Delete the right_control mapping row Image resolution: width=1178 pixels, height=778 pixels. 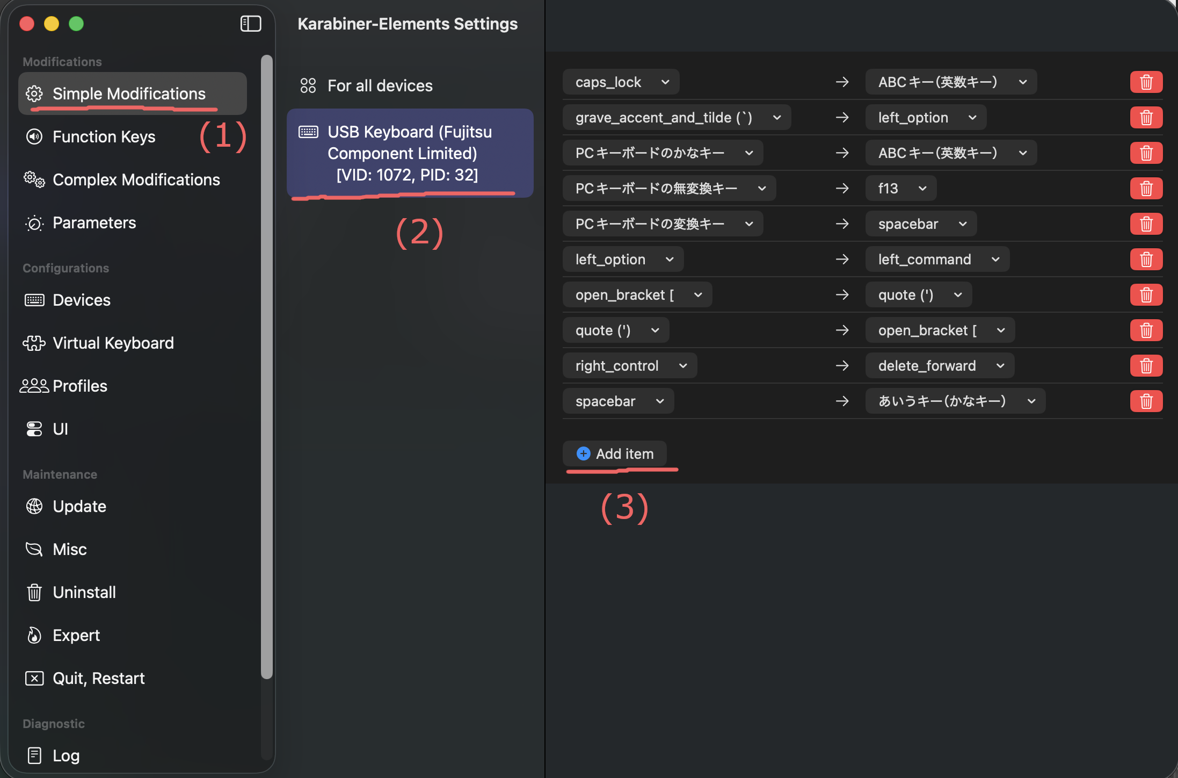1146,366
